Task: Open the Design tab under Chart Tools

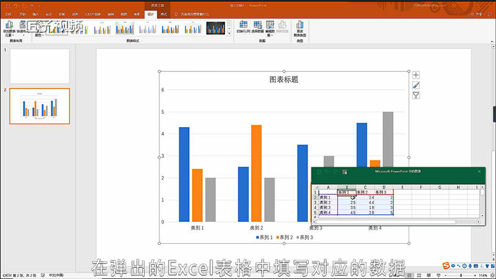Action: pos(151,13)
